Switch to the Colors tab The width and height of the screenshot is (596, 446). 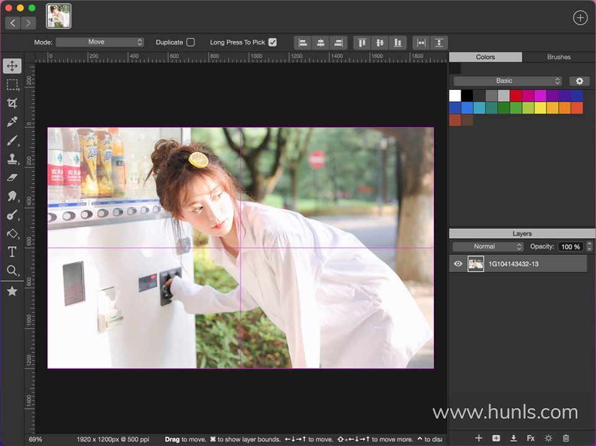pyautogui.click(x=485, y=57)
